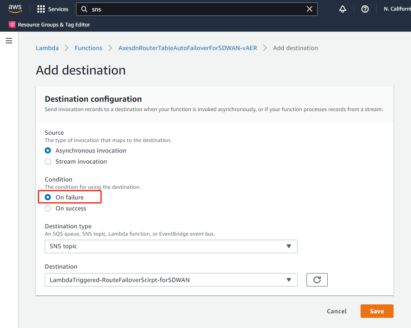
Task: Refresh the destination list
Action: point(317,280)
